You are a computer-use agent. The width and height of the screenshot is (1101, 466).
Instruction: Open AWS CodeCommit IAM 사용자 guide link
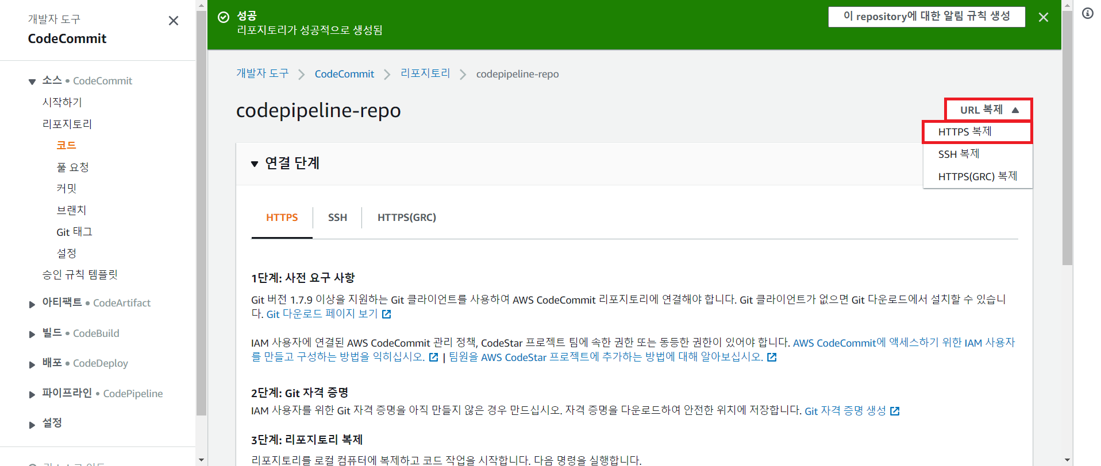(x=904, y=343)
